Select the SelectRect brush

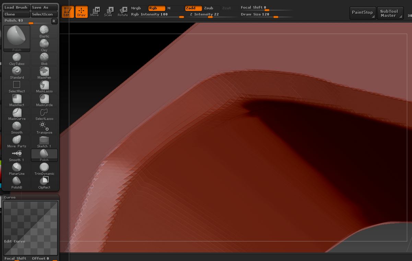[x=17, y=87]
